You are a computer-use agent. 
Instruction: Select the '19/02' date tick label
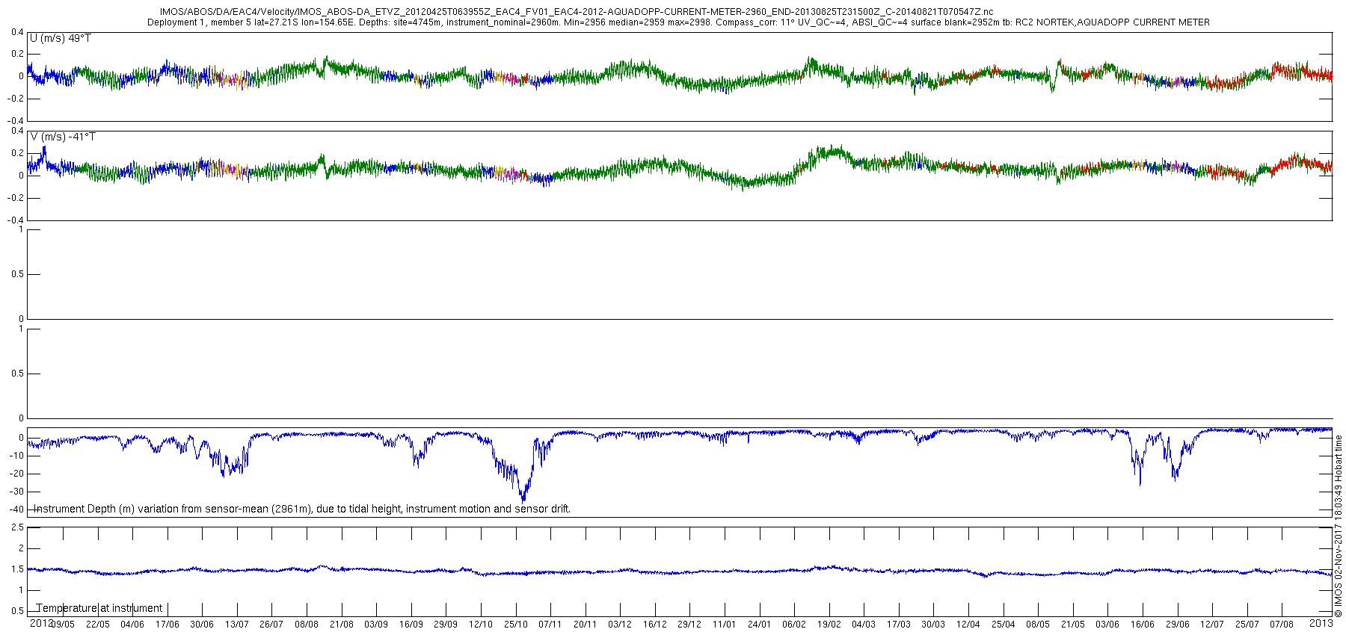[x=829, y=625]
